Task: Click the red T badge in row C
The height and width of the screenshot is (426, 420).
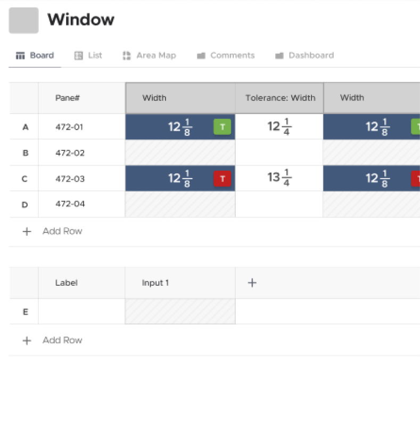Action: 222,179
